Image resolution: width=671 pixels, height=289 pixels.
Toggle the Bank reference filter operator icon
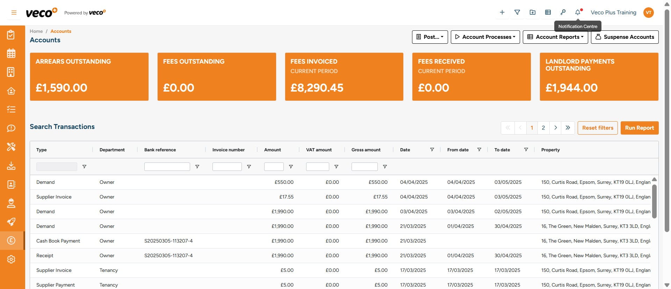tap(197, 167)
